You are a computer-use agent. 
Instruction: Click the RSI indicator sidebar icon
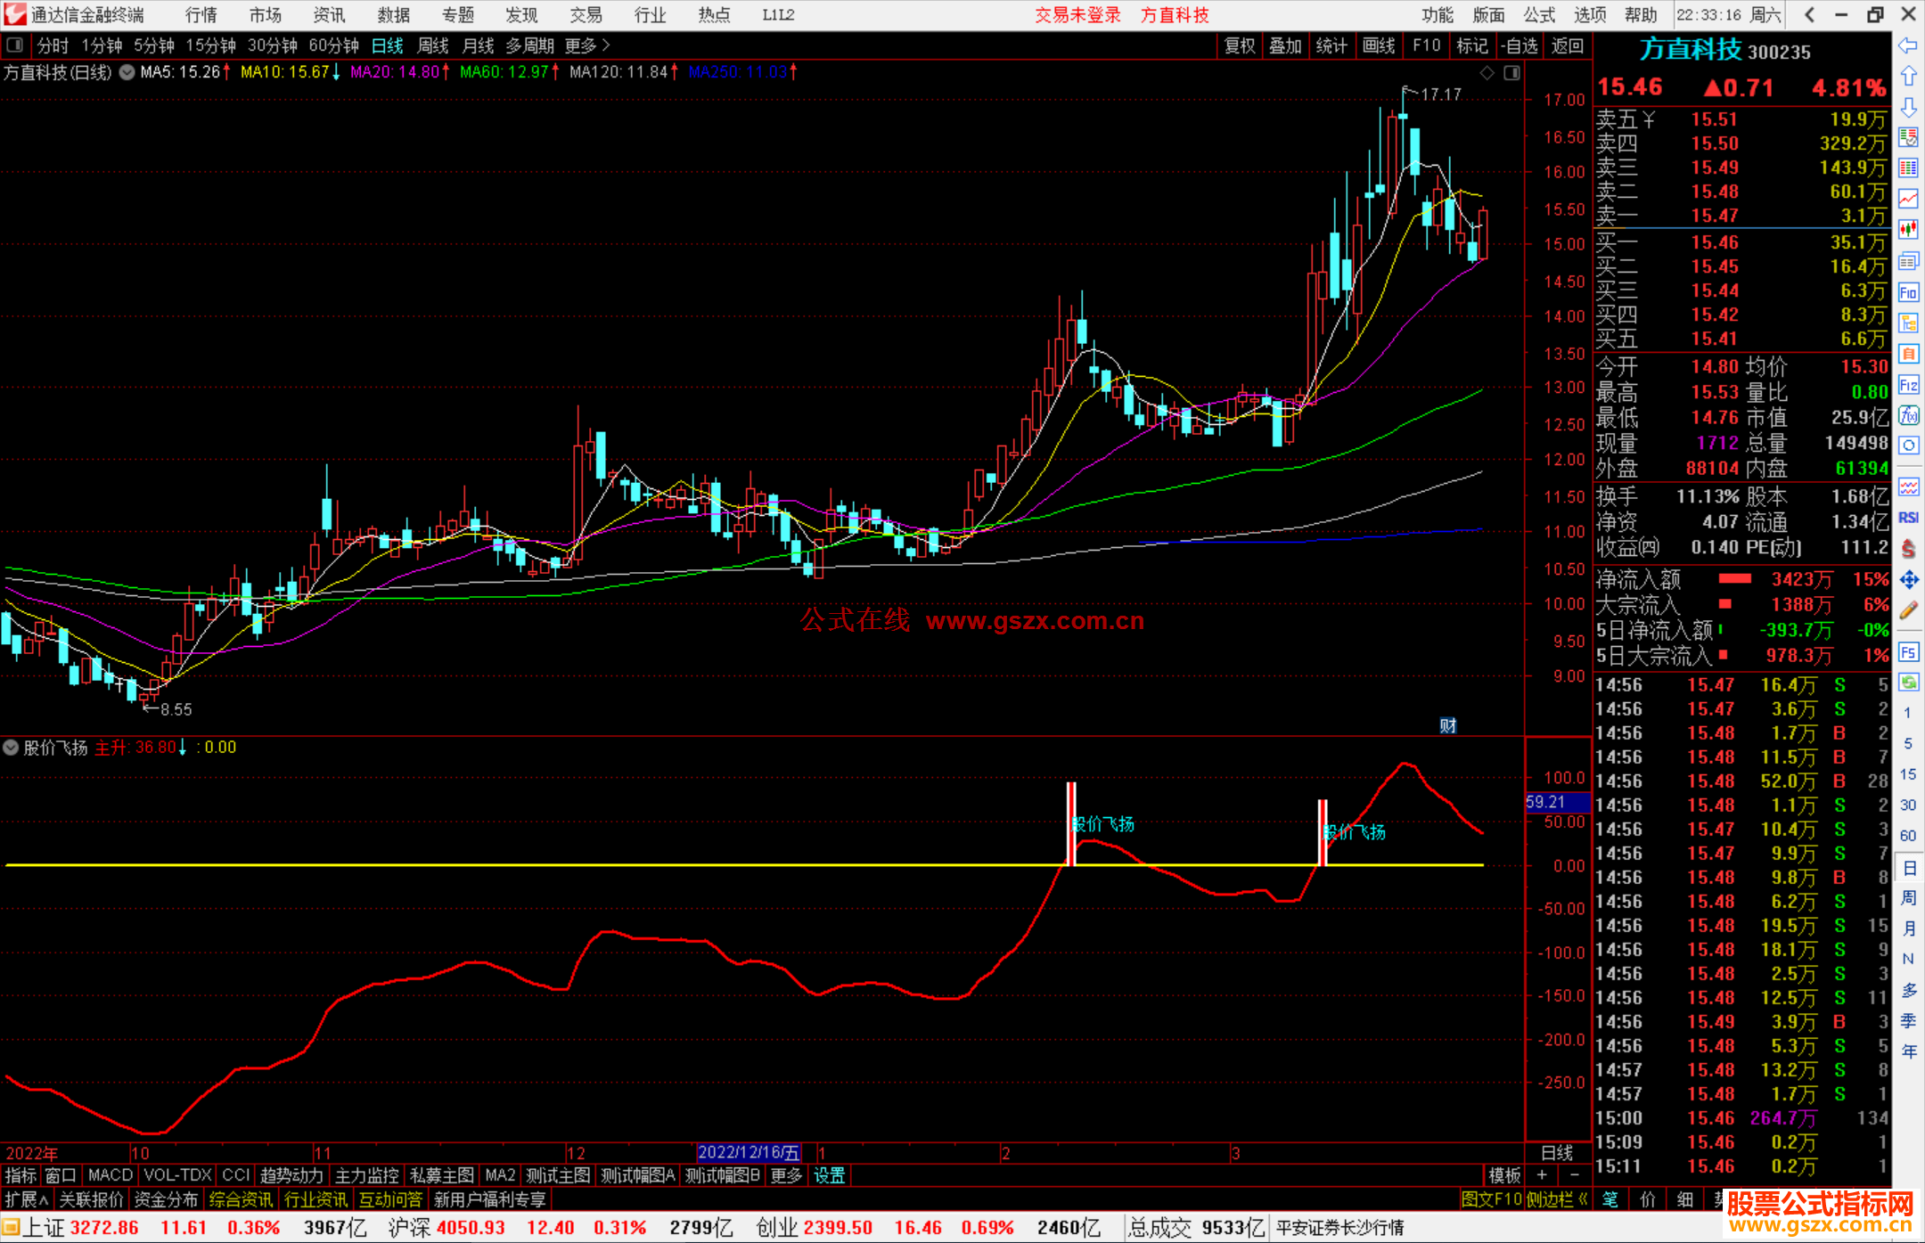[x=1908, y=518]
